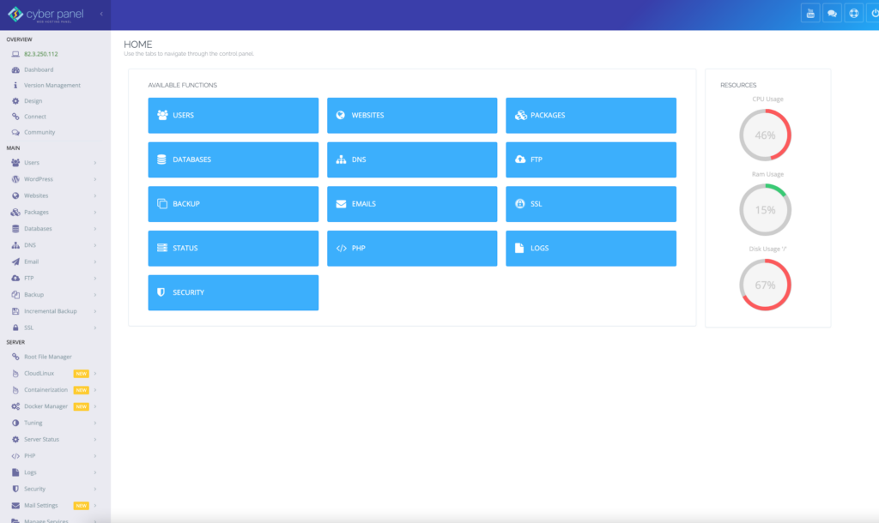
Task: Click the HOME page heading
Action: pos(138,45)
